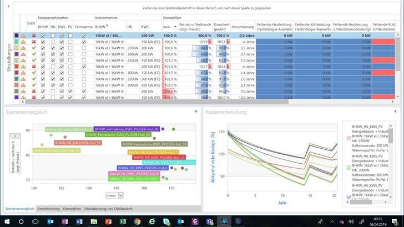Click the red X EnEV icon in the first row
Image resolution: width=404 pixels, height=227 pixels.
tap(33, 35)
